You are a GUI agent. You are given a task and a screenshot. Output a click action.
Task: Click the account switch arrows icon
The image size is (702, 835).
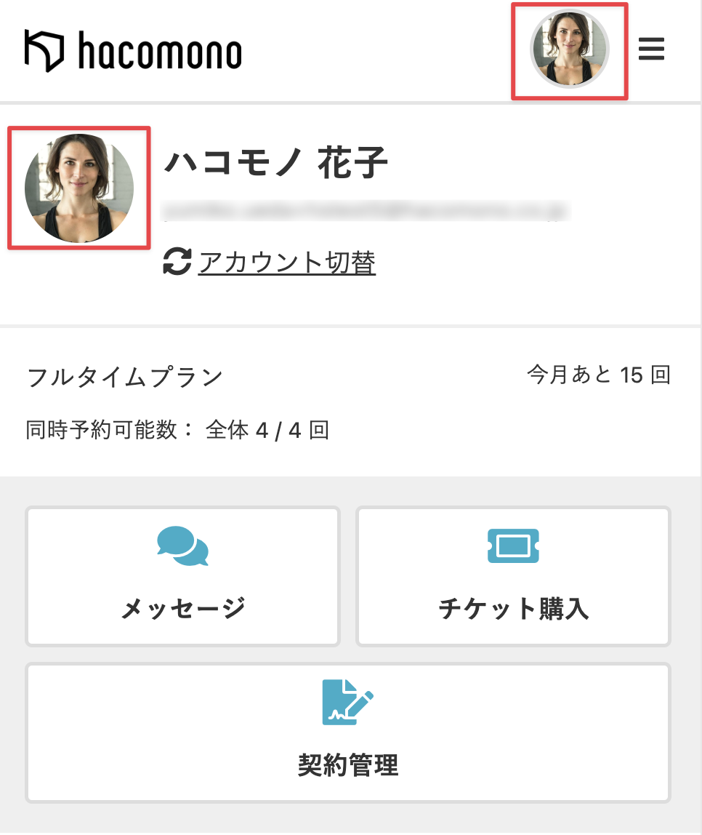(177, 262)
